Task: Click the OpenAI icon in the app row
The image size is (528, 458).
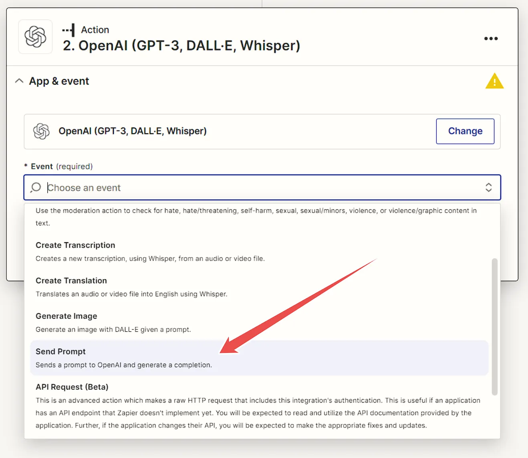Action: point(41,131)
